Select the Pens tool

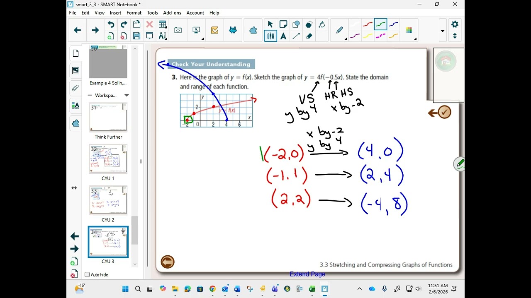(270, 36)
